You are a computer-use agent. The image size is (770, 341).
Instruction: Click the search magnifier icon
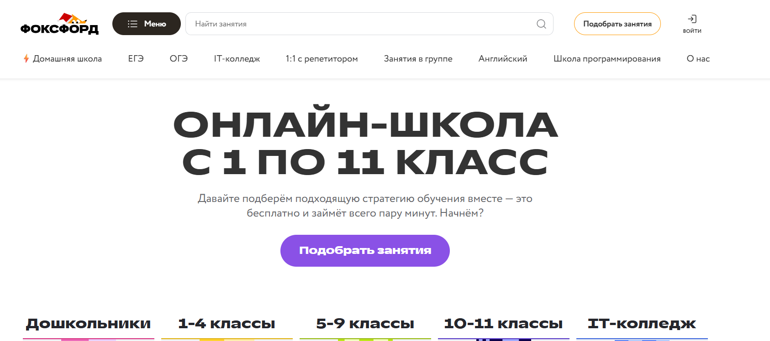click(541, 24)
